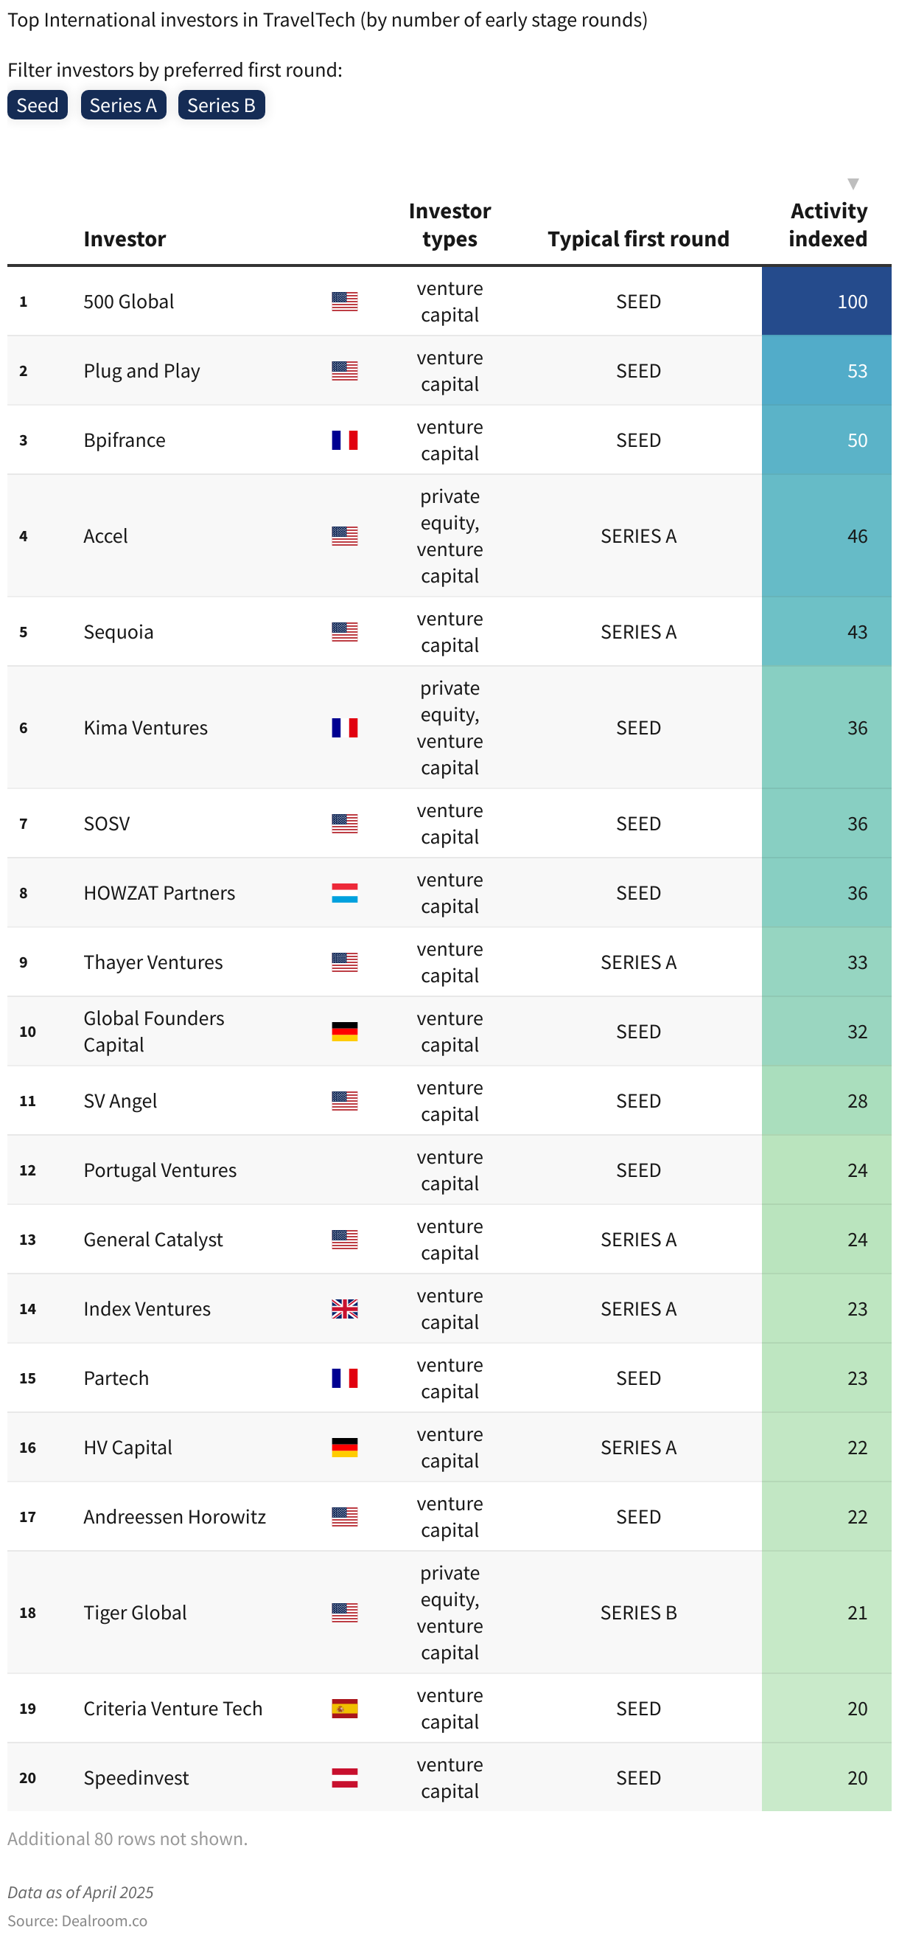Click the US flag beside 500 Global
Viewport: 899px width, 1938px height.
coord(344,302)
